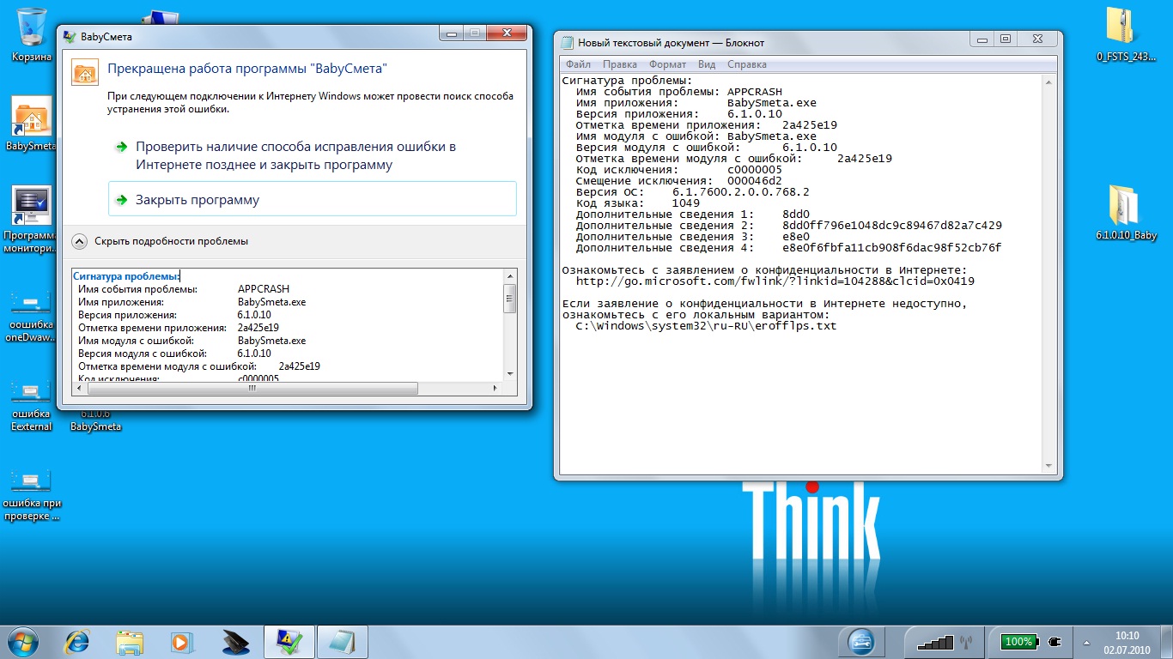The height and width of the screenshot is (659, 1173).
Task: Maximize the Notepad window
Action: (1006, 39)
